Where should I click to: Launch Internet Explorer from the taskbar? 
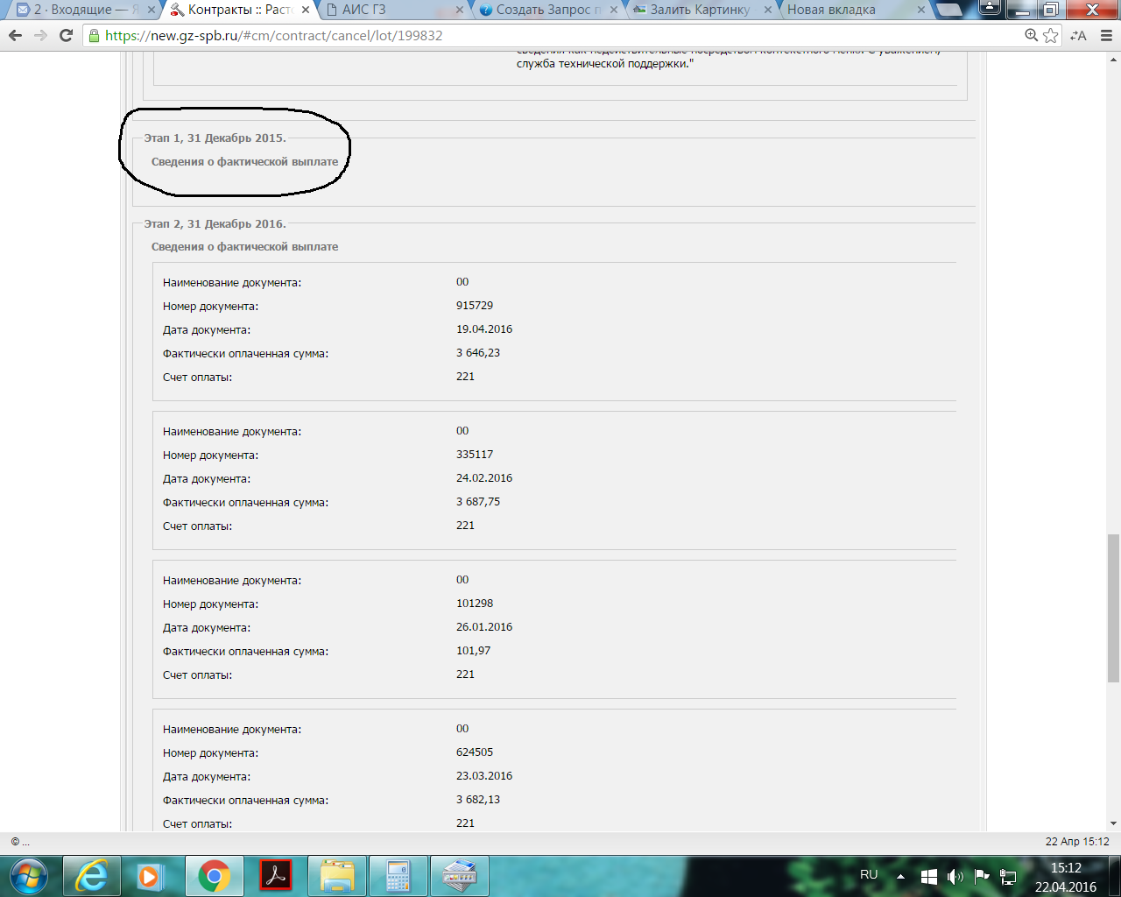click(91, 876)
